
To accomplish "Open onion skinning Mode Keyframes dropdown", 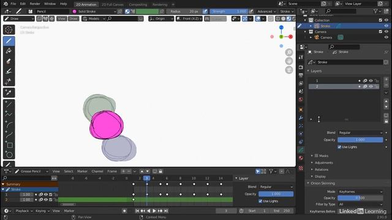I will pos(360,191).
